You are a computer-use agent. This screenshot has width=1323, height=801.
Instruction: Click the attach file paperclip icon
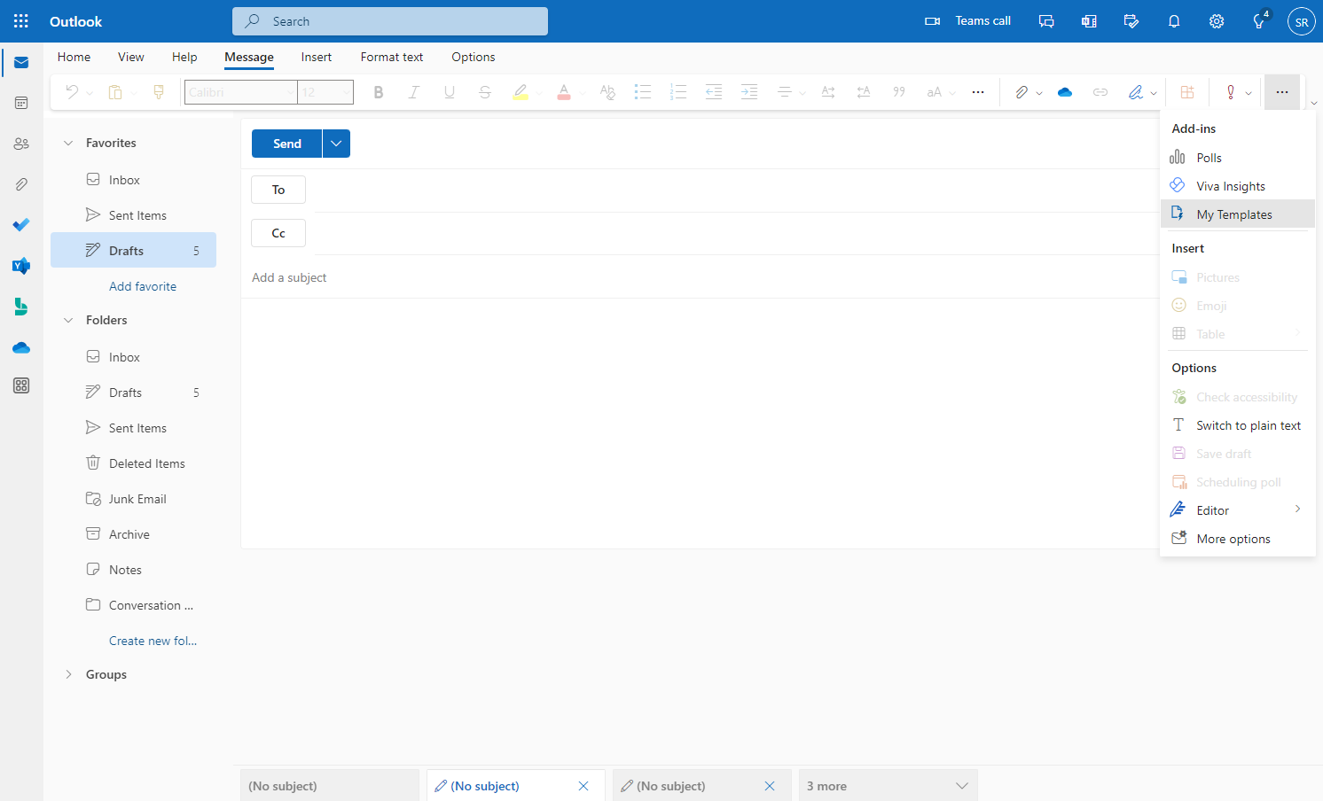pos(1022,92)
